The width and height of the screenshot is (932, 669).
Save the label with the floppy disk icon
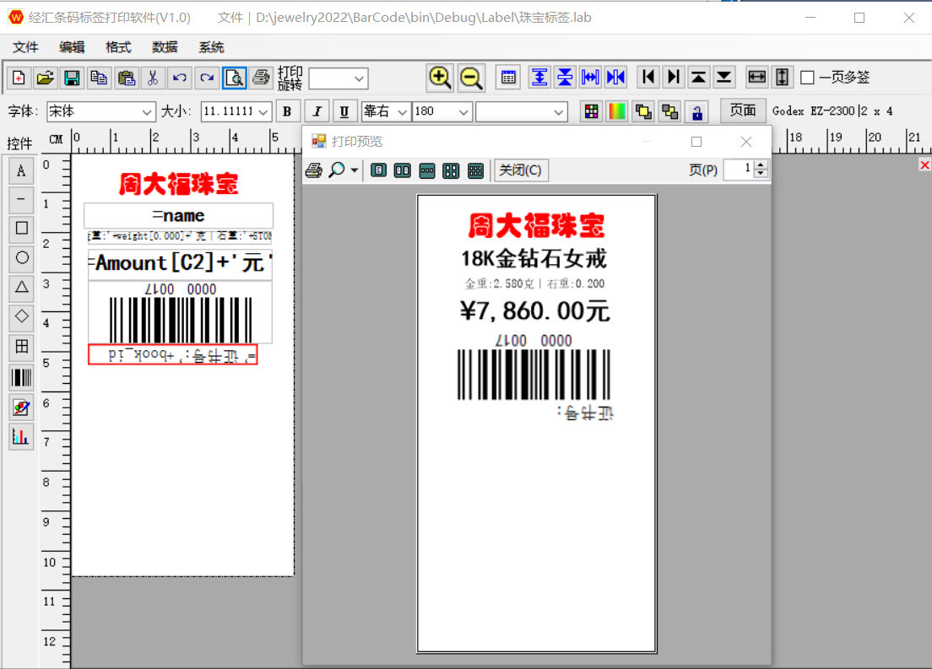(72, 78)
